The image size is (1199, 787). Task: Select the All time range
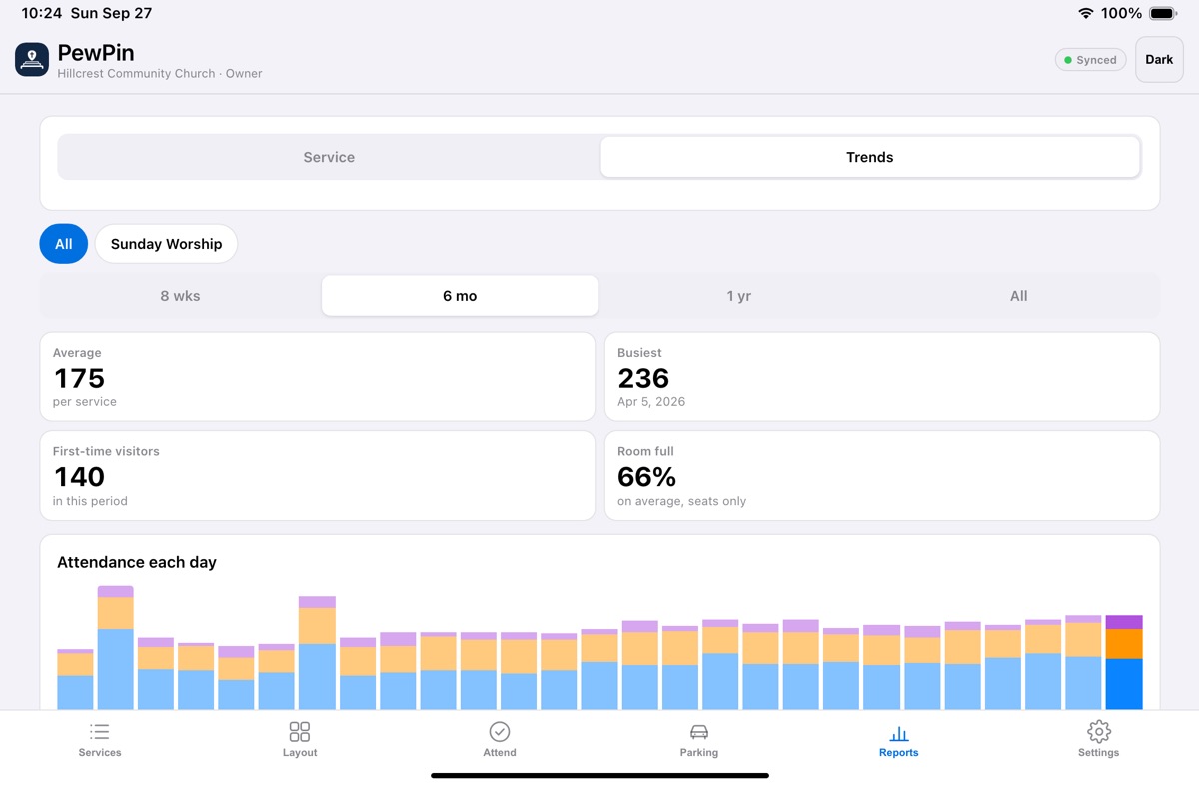coord(1018,296)
